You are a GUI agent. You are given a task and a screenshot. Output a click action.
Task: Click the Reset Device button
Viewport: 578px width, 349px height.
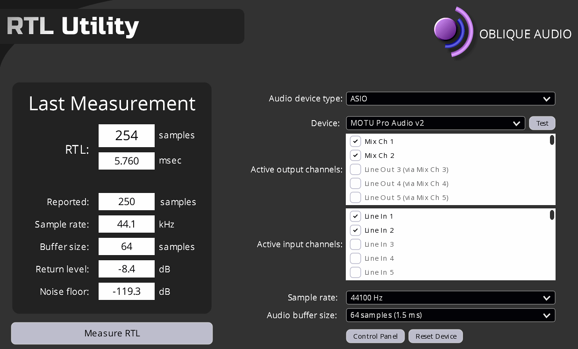435,336
